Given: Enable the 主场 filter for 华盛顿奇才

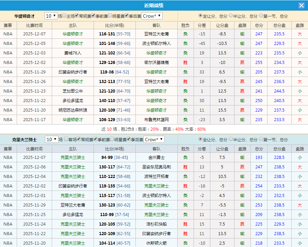Looking at the screenshot, I should pyautogui.click(x=63, y=16).
